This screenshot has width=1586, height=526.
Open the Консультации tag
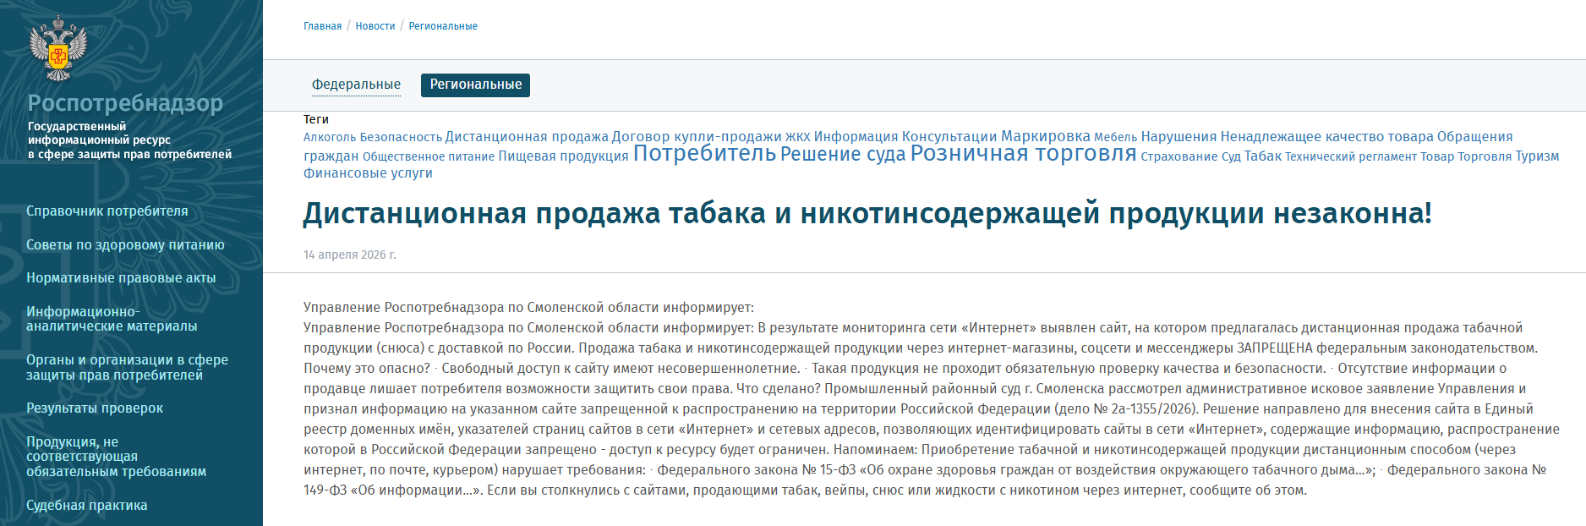click(949, 137)
